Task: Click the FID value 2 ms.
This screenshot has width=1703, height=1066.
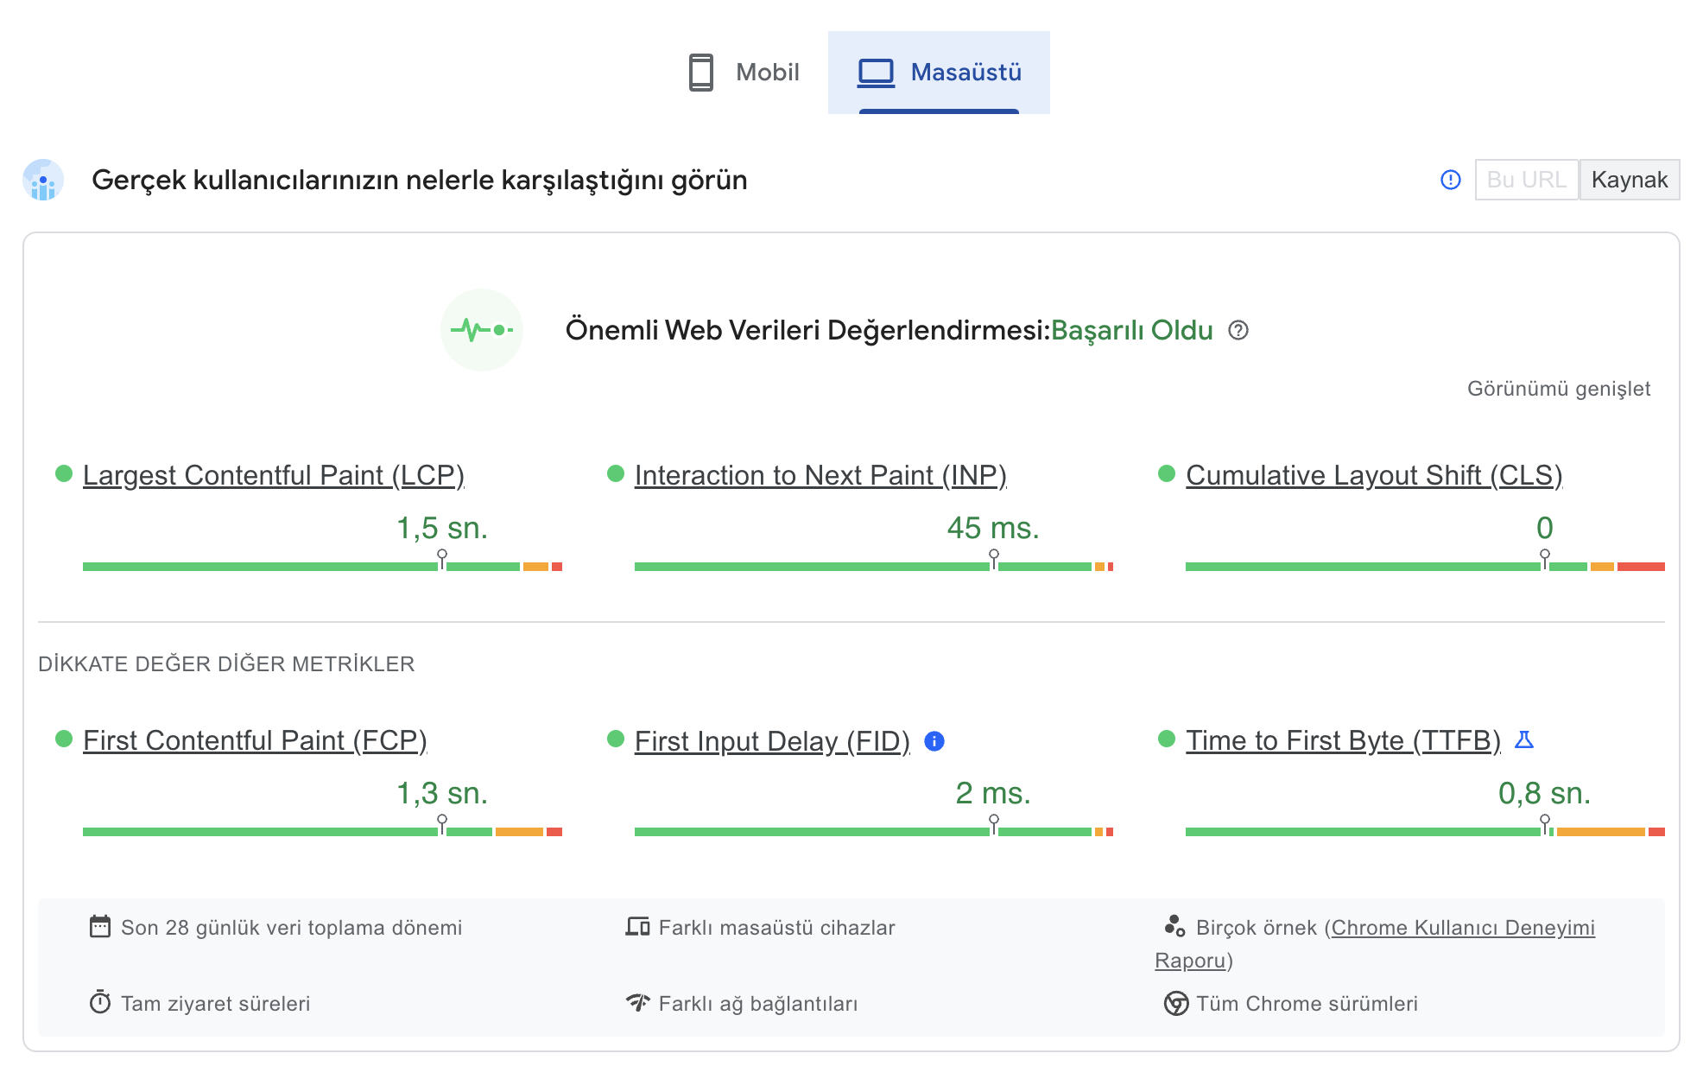Action: pos(993,793)
